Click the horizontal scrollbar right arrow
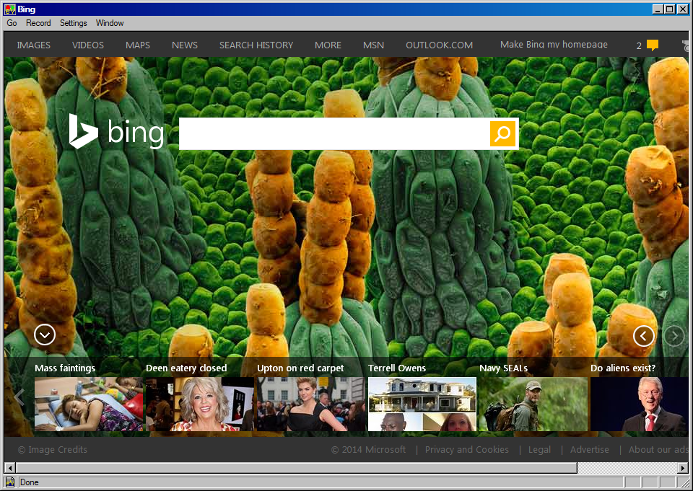 pyautogui.click(x=683, y=468)
